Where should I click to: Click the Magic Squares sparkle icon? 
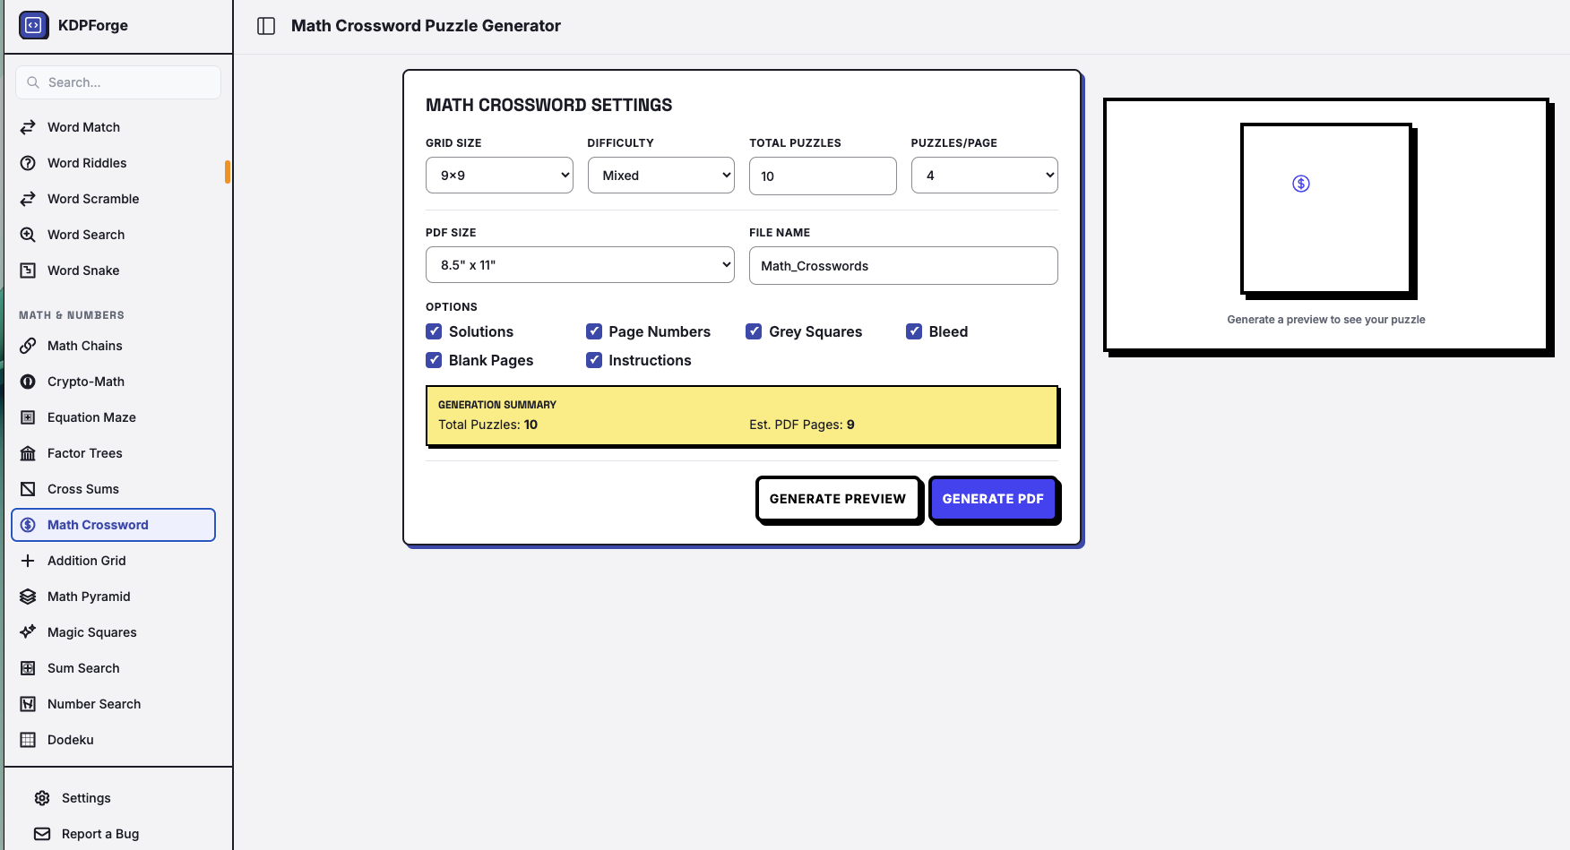pyautogui.click(x=28, y=632)
